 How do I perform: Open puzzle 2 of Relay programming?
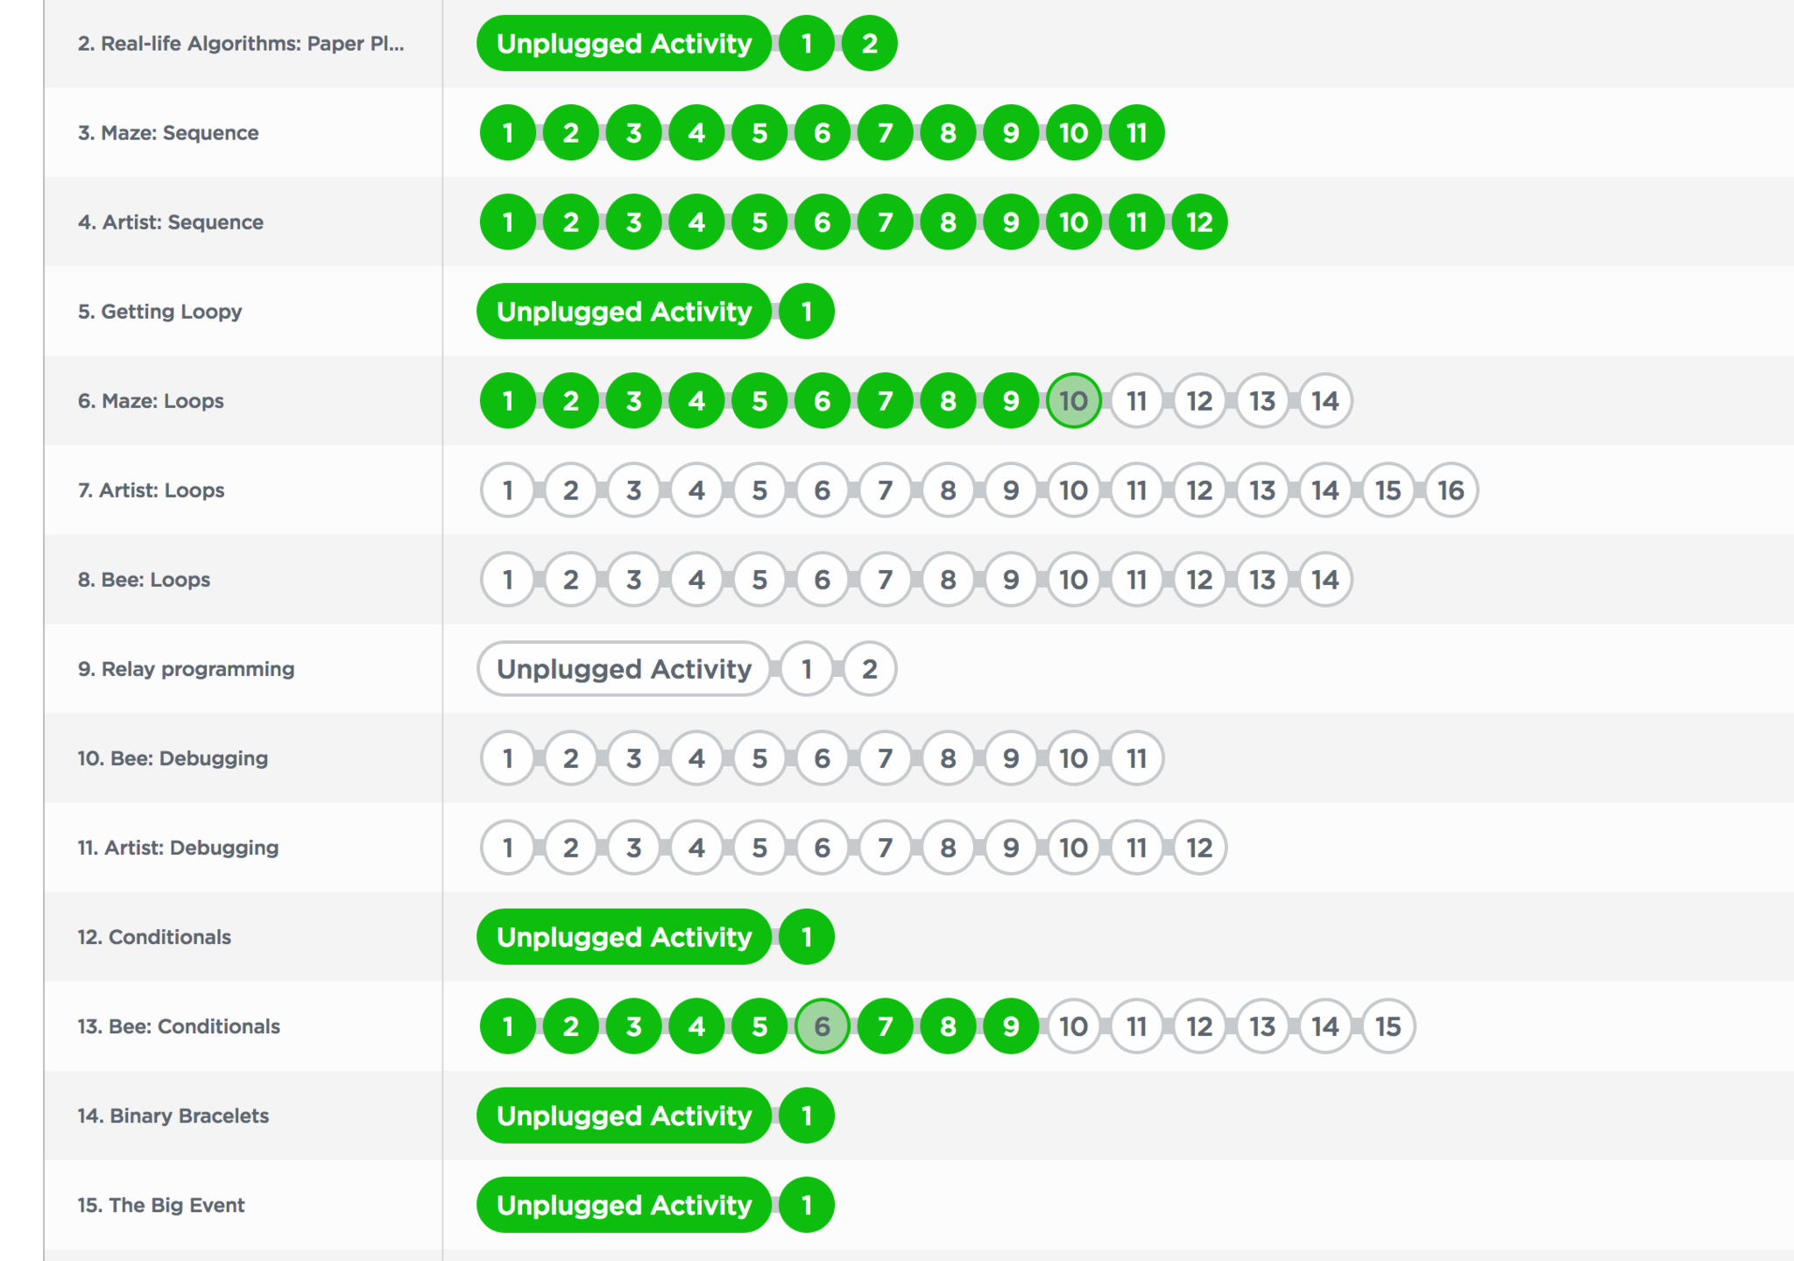[869, 669]
